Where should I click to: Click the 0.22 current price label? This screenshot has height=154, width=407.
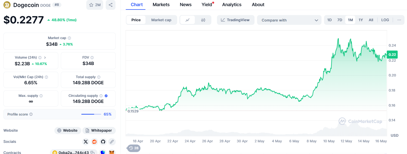click(x=392, y=54)
